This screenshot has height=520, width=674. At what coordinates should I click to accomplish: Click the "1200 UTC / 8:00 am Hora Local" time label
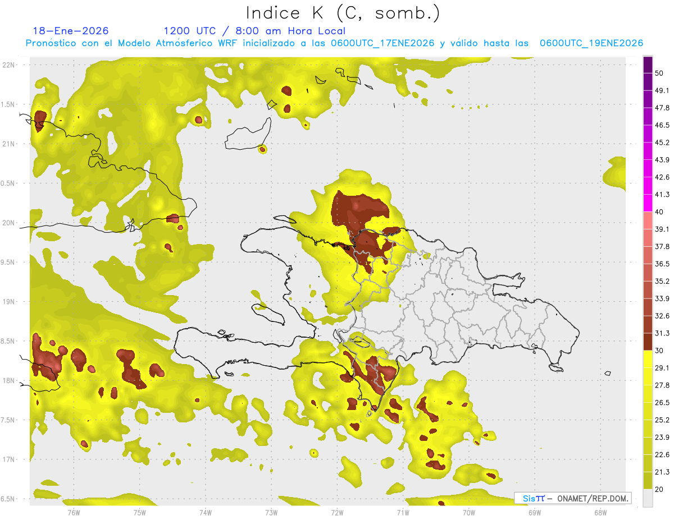pyautogui.click(x=254, y=31)
